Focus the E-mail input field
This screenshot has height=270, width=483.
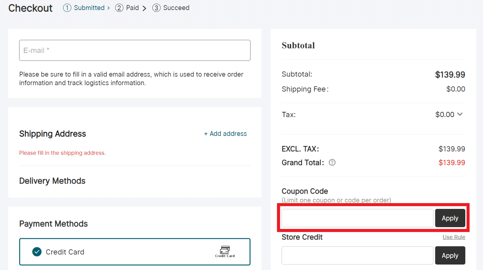[135, 50]
